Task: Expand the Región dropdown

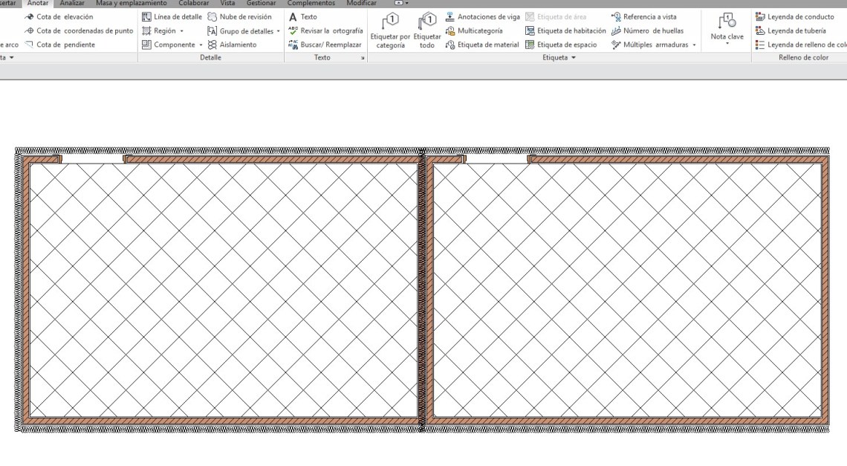Action: pos(181,31)
